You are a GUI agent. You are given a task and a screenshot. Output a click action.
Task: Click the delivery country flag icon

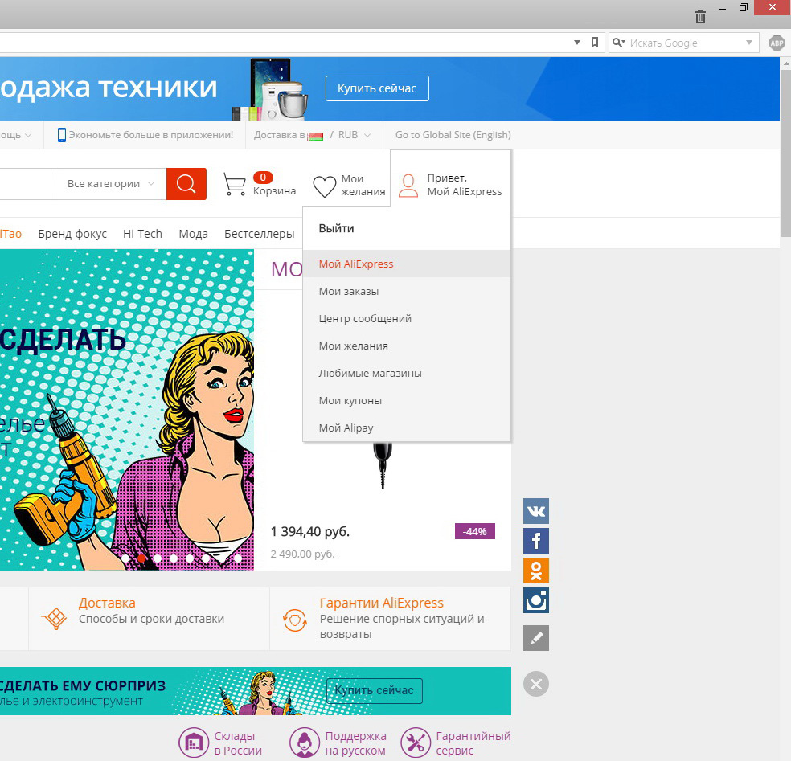click(x=315, y=136)
